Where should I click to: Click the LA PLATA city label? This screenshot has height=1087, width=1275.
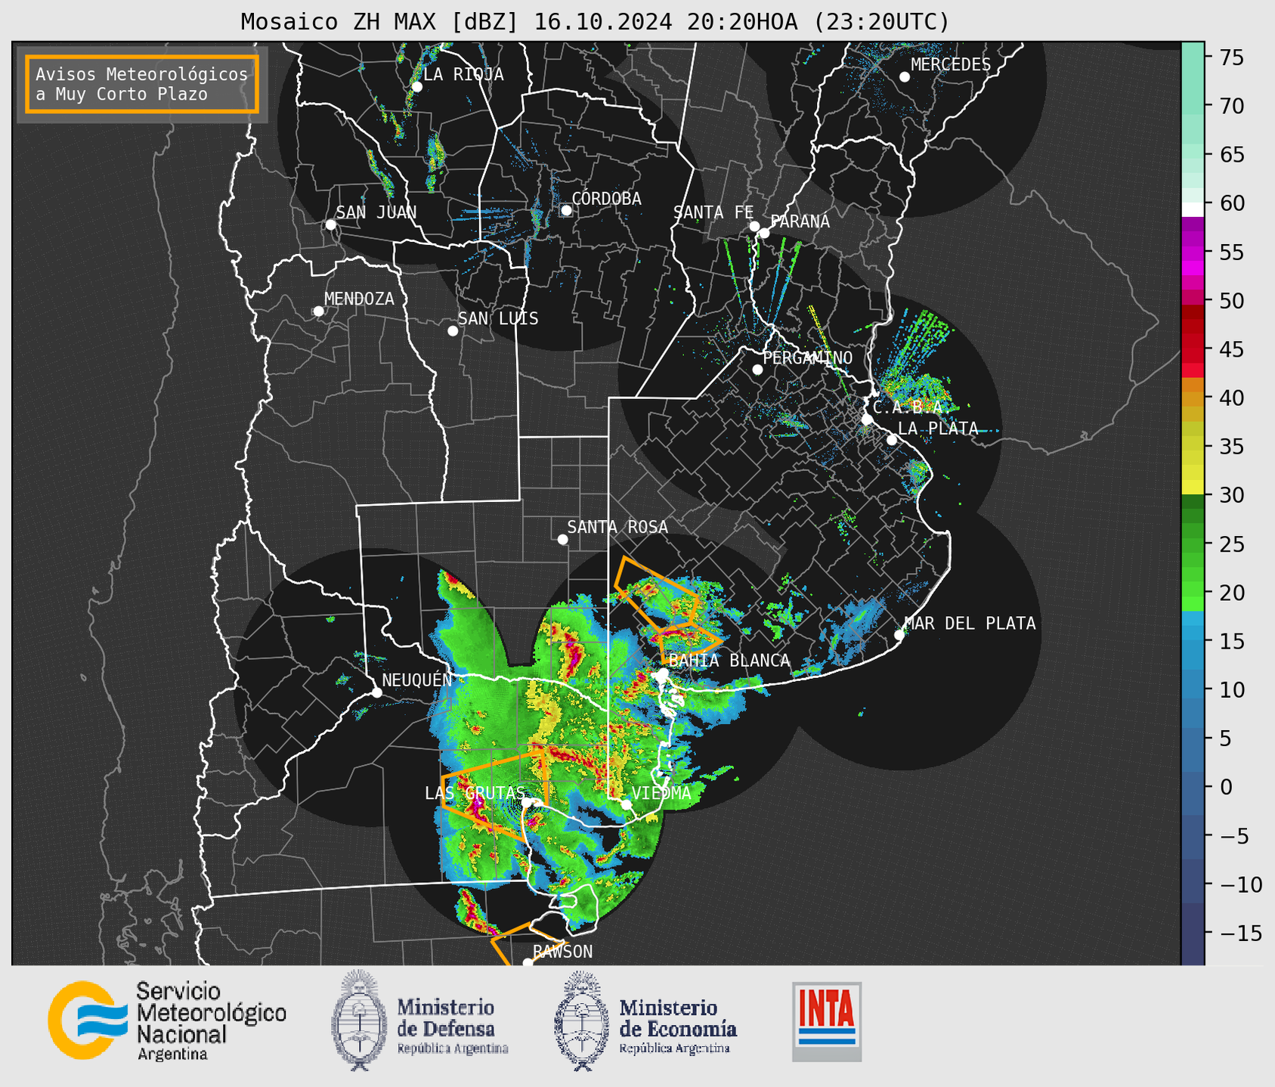pyautogui.click(x=938, y=429)
